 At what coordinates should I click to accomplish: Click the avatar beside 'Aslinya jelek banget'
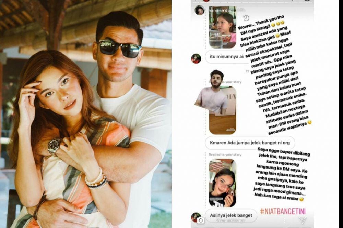(195, 217)
